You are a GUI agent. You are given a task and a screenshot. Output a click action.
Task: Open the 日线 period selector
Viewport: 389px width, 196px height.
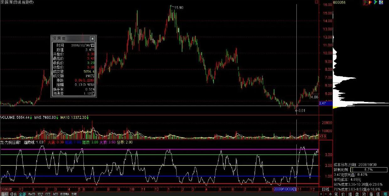point(326,189)
